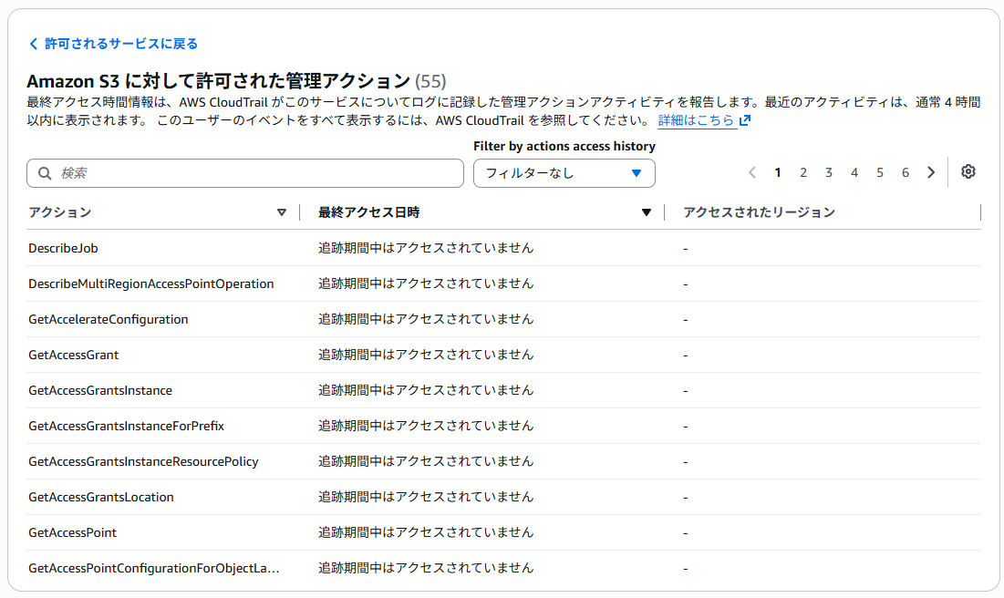This screenshot has height=598, width=1004.
Task: Click the magnifier icon in search box
Action: click(45, 173)
